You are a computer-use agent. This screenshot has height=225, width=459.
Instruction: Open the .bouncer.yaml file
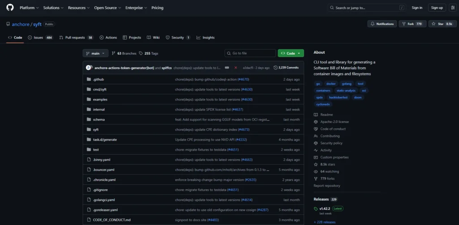[x=104, y=170]
